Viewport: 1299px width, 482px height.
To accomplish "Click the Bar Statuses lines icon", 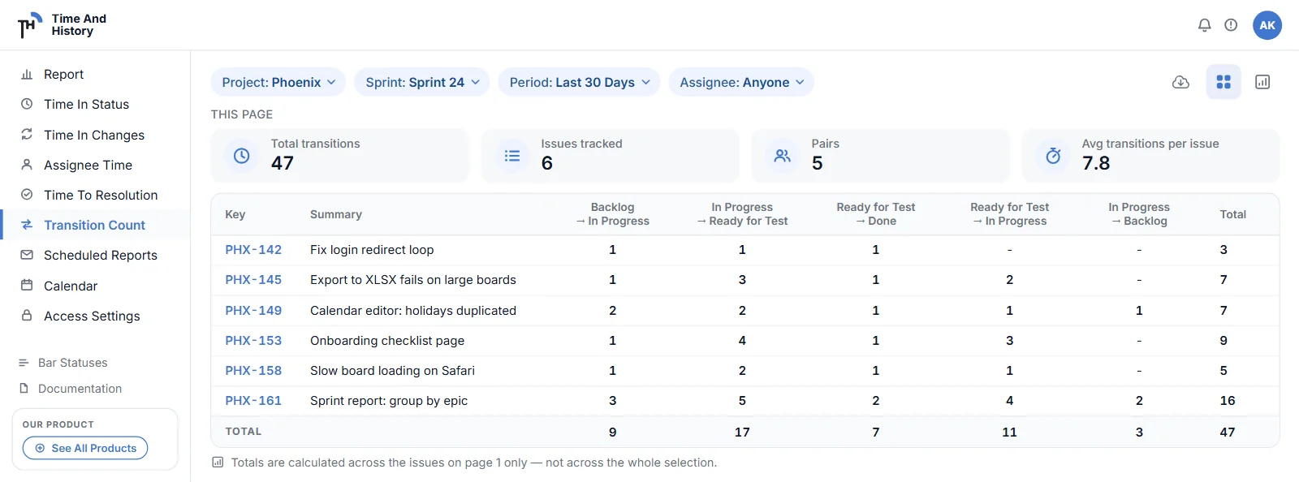I will click(x=24, y=363).
